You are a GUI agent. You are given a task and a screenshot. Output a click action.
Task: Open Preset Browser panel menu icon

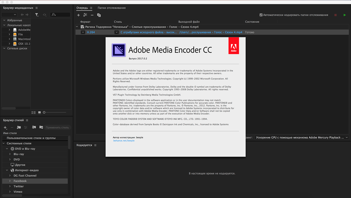coord(27,120)
